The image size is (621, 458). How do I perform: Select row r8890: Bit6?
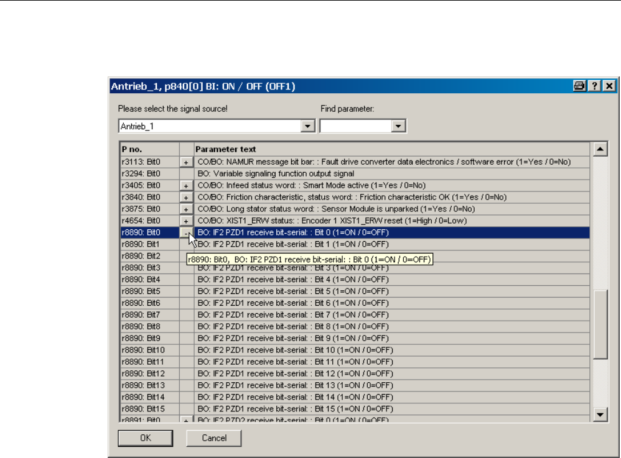pyautogui.click(x=355, y=303)
